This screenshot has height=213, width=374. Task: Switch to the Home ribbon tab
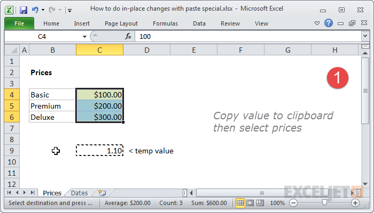(x=51, y=23)
